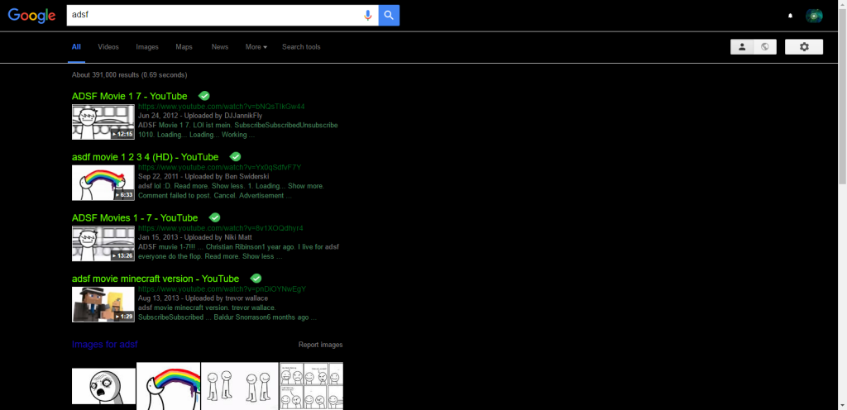Screen dimensions: 847x410
Task: Play the 1:29 minecraft video thumbnail
Action: click(x=103, y=305)
